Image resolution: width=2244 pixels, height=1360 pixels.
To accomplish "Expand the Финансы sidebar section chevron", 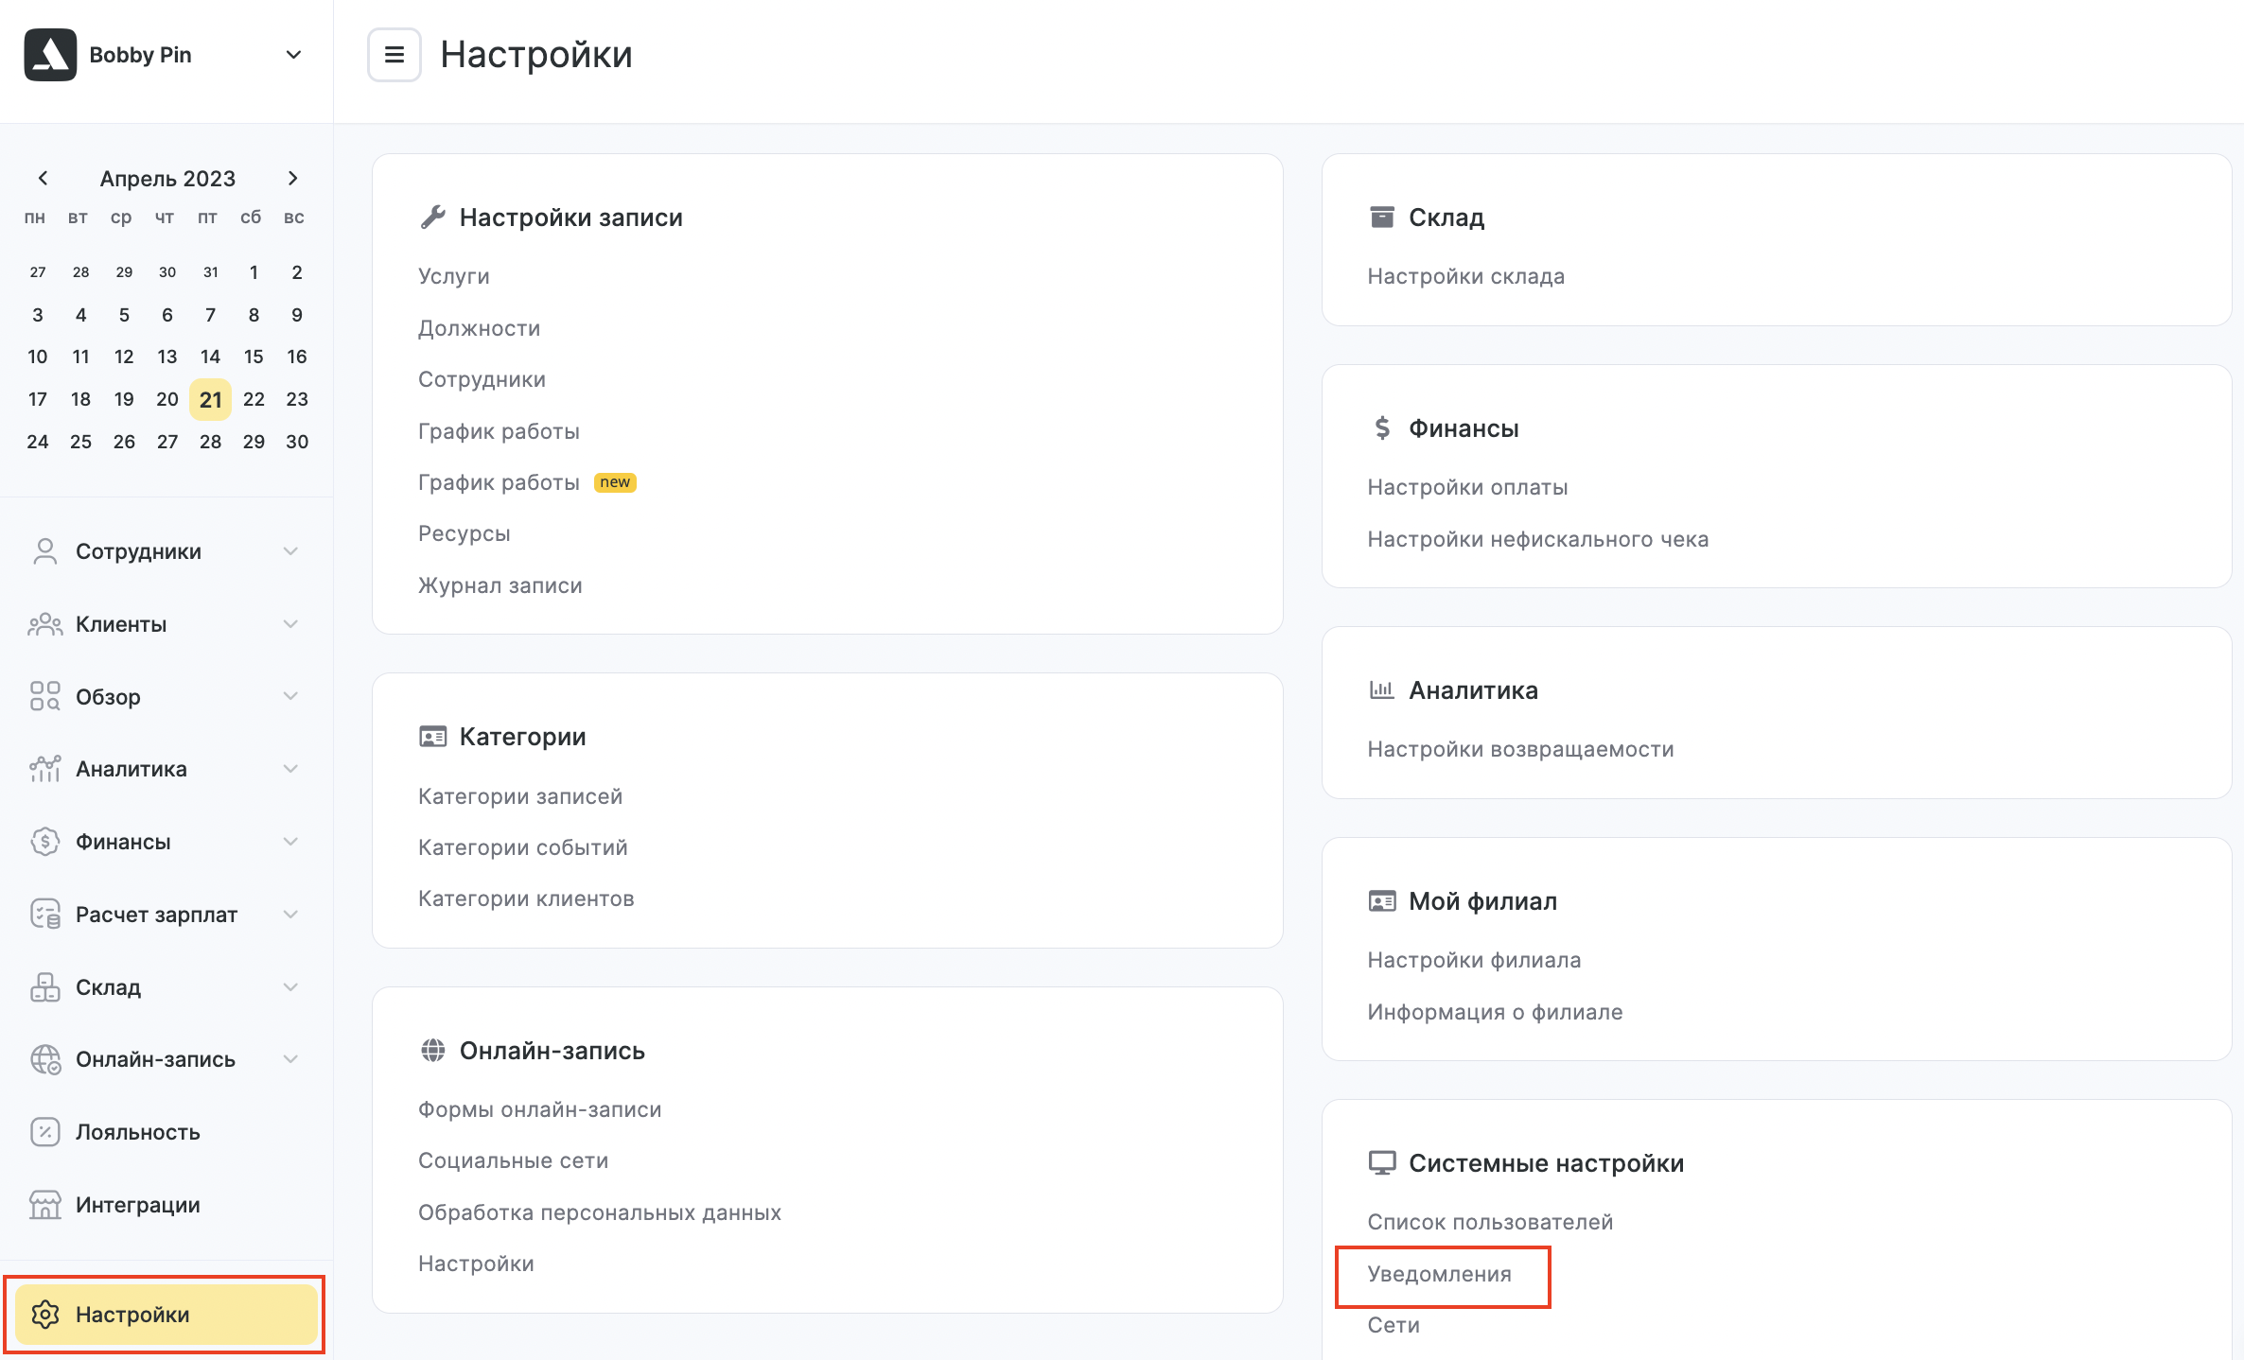I will (291, 842).
